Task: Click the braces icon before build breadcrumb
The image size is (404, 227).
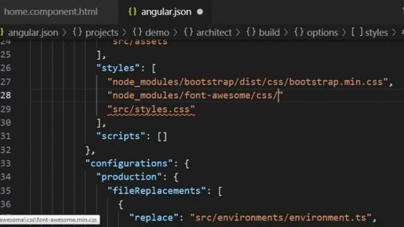Action: click(x=251, y=32)
